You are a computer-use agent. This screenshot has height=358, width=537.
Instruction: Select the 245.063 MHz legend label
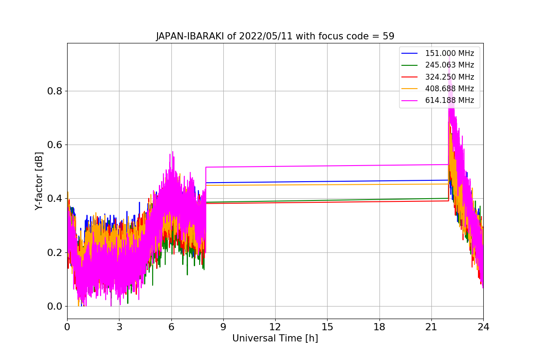pyautogui.click(x=449, y=65)
